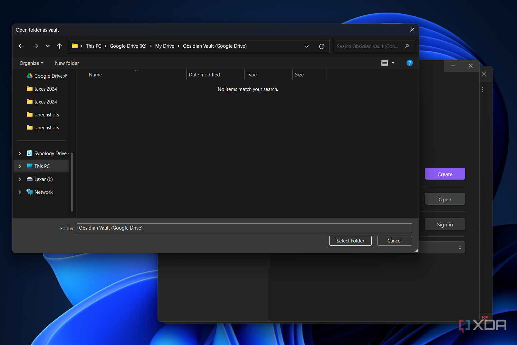Click the Back navigation arrow

coord(21,46)
